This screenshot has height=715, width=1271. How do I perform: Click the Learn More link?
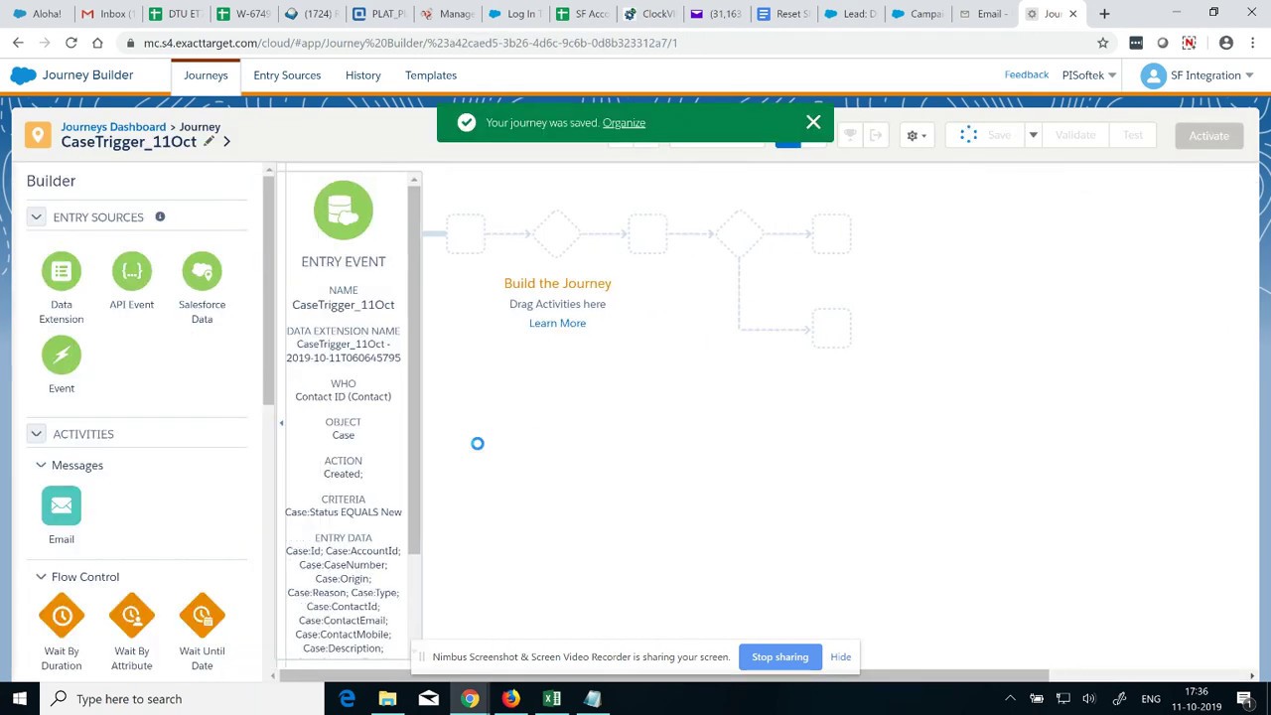[557, 323]
